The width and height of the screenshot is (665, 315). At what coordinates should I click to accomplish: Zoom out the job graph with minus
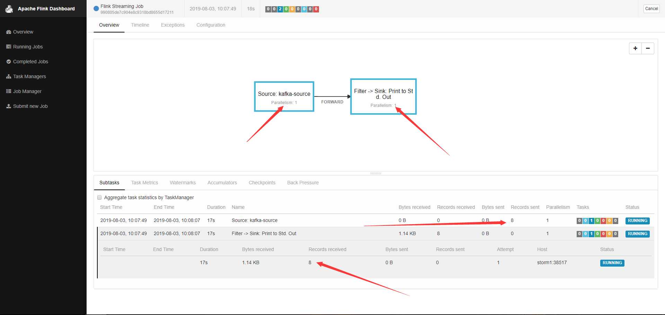[648, 48]
